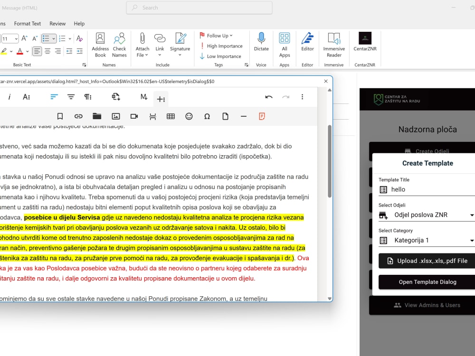Insert a page break in the editor
Viewport: 475px width, 356px height.
click(152, 116)
